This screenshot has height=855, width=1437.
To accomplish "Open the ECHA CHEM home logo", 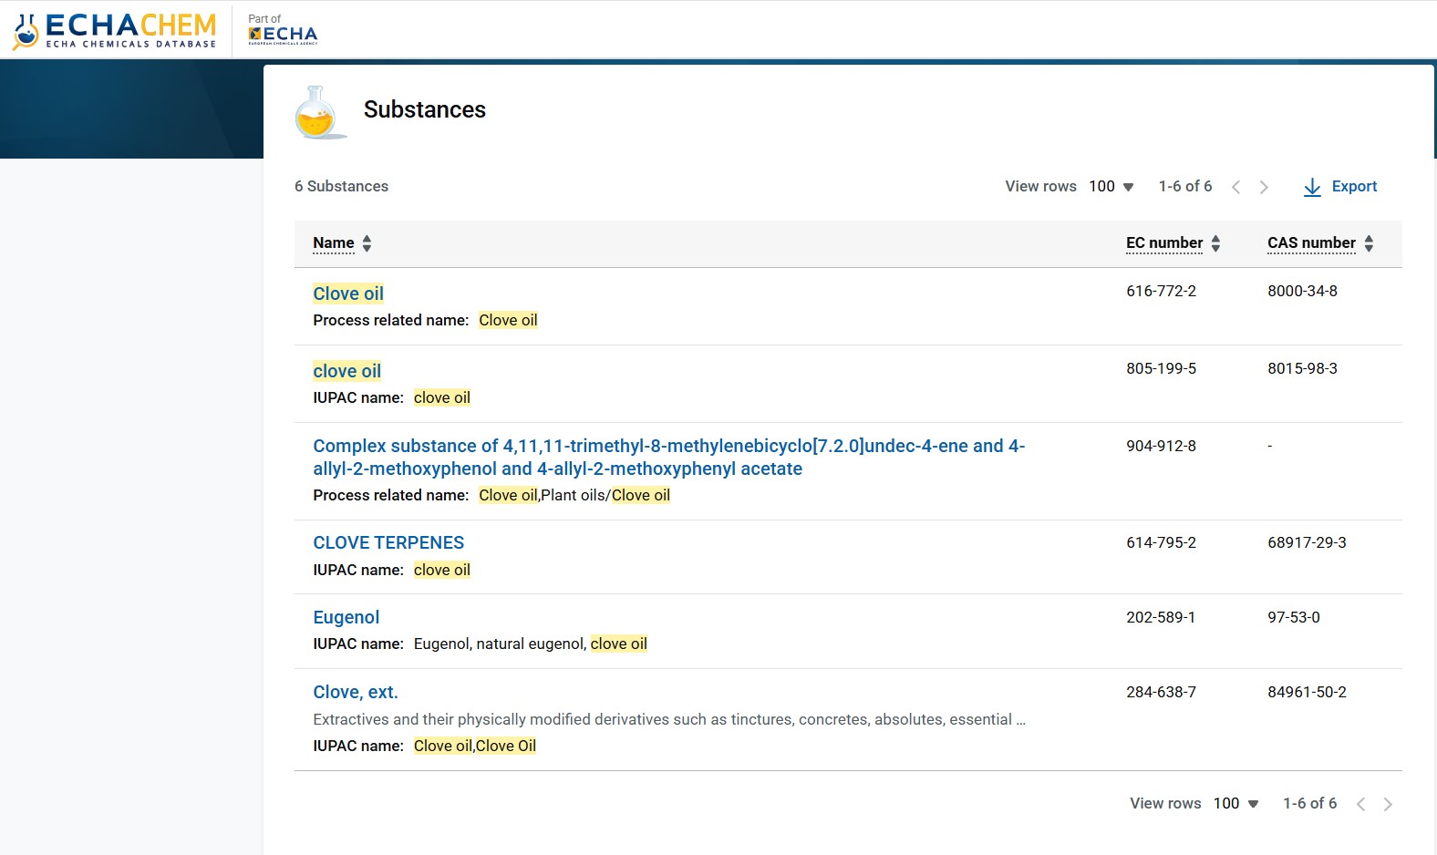I will (115, 31).
